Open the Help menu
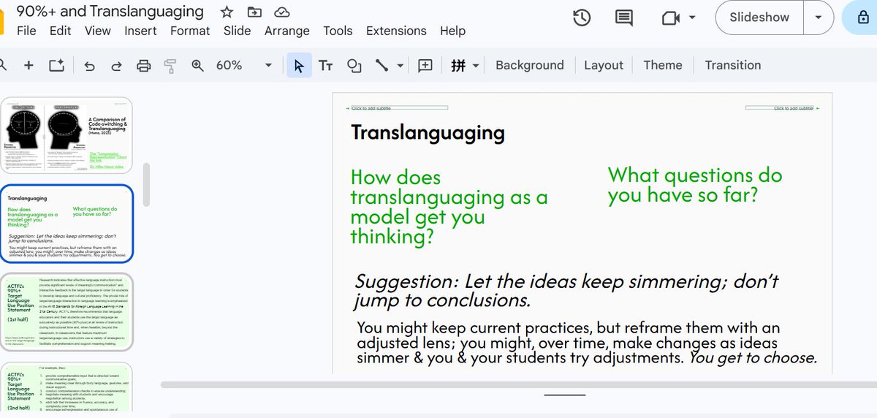 pos(452,31)
